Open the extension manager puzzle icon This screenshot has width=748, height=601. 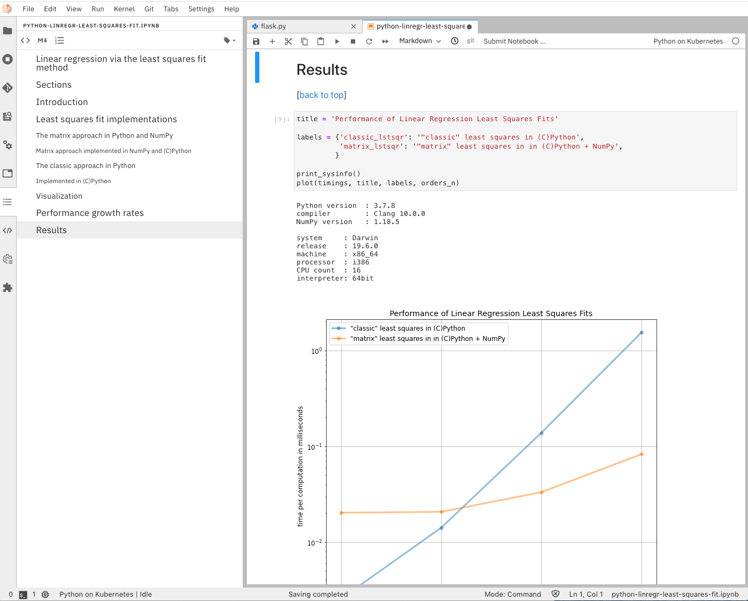(x=8, y=288)
